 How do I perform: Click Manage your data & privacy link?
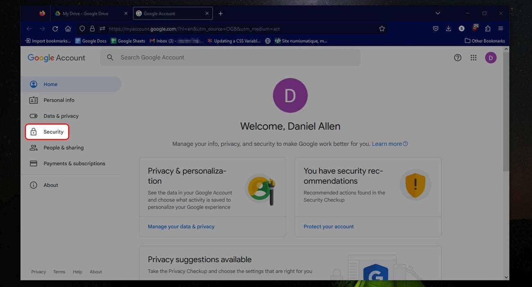point(181,226)
